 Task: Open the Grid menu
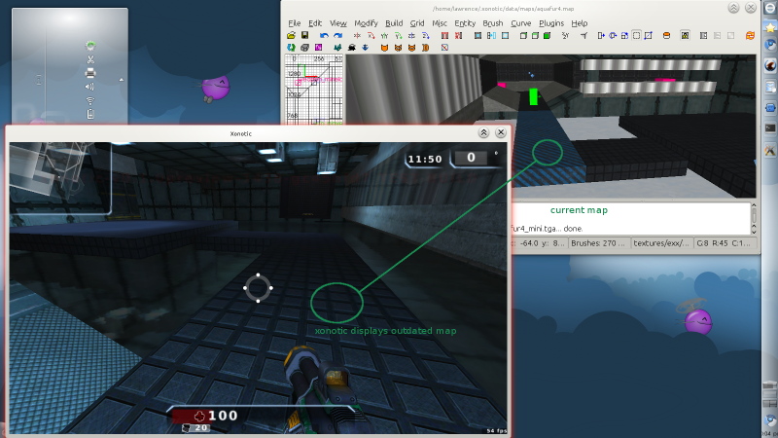click(417, 22)
